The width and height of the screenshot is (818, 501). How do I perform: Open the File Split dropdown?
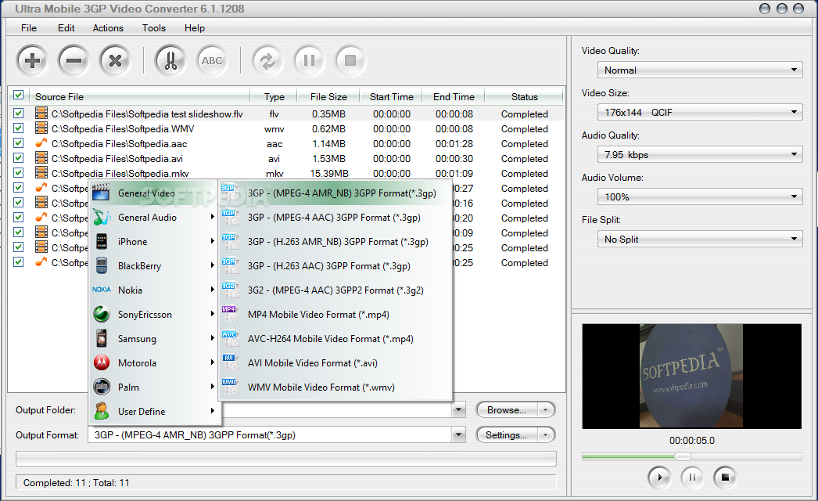coord(700,240)
